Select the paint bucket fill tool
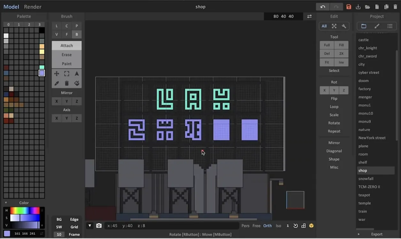401x239 pixels. pos(77,83)
